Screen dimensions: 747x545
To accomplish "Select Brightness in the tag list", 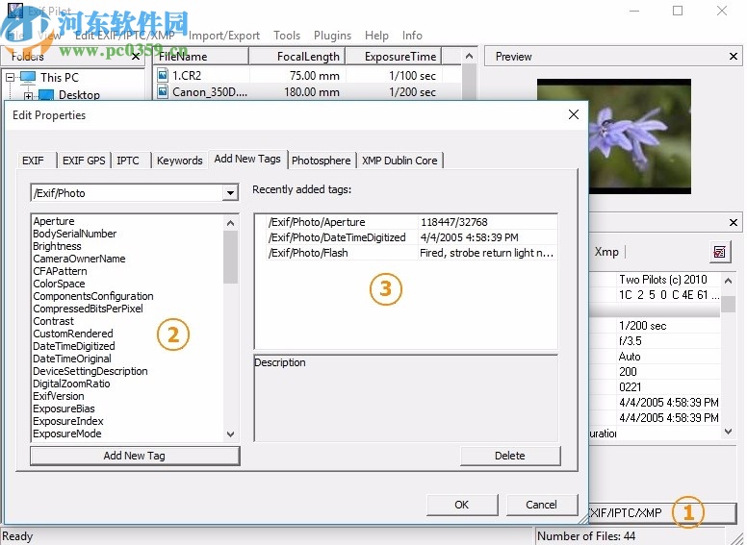I will coord(57,246).
